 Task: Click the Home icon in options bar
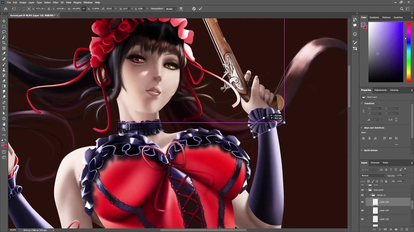[5, 9]
